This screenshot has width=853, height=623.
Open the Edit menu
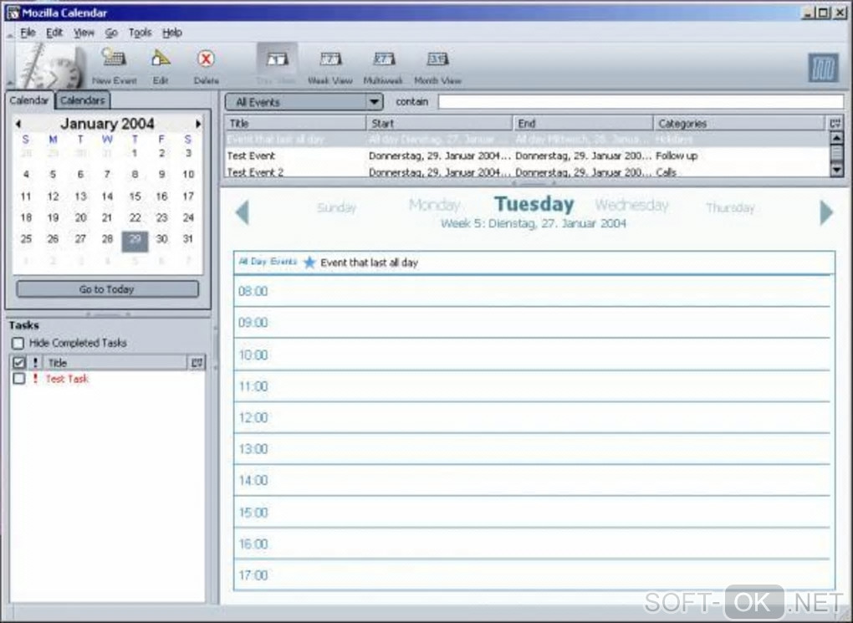pyautogui.click(x=54, y=33)
